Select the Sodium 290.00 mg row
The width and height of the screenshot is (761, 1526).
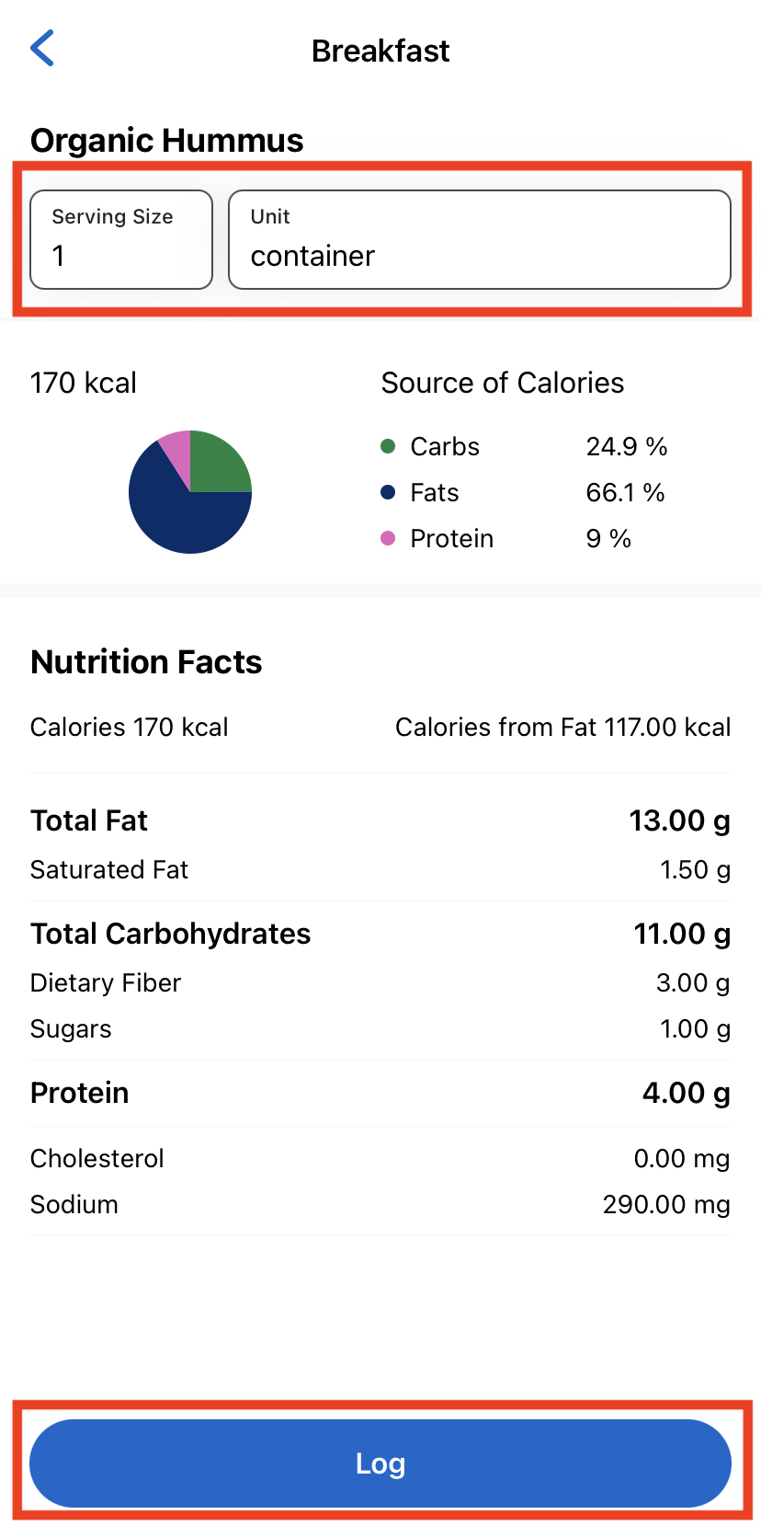[x=380, y=1204]
